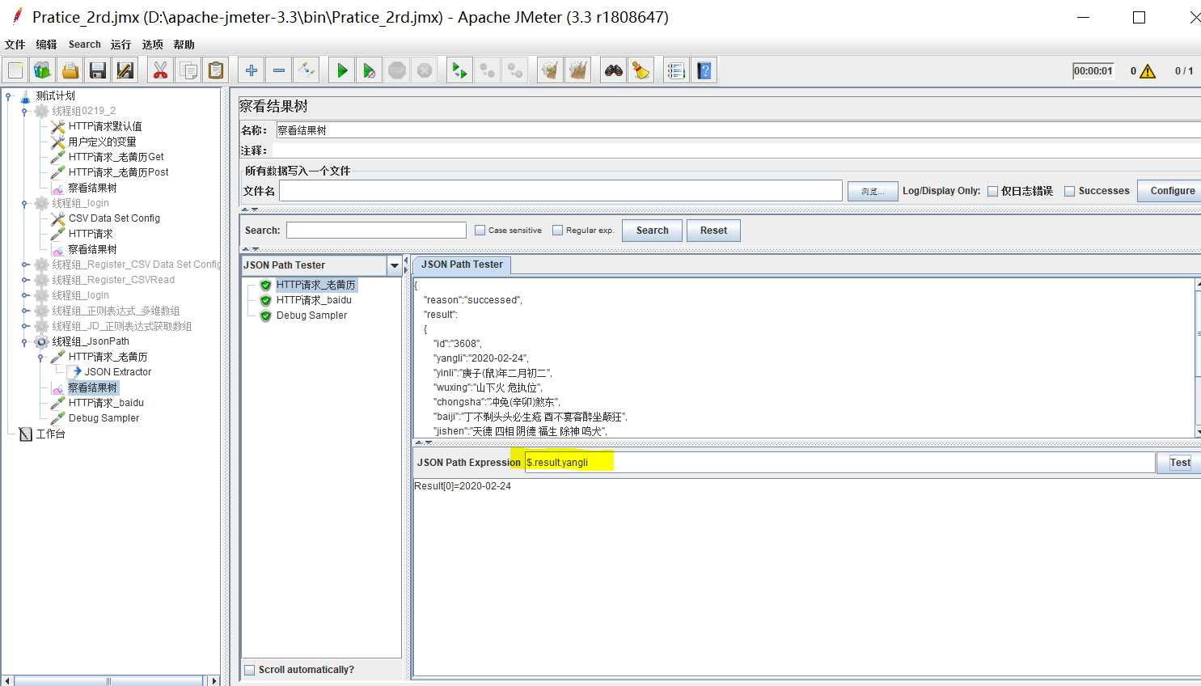Click the Search text input field
This screenshot has height=686, width=1201.
[376, 231]
